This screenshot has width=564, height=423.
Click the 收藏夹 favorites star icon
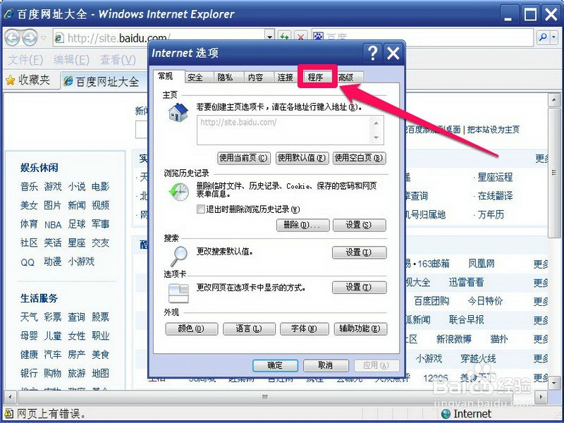[11, 80]
